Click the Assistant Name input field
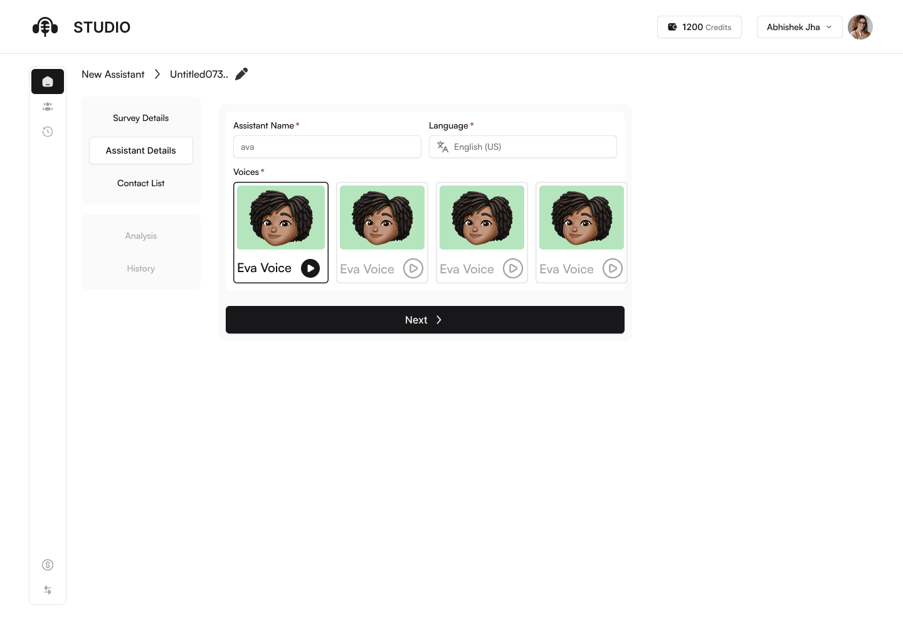The height and width of the screenshot is (642, 903). (x=327, y=147)
